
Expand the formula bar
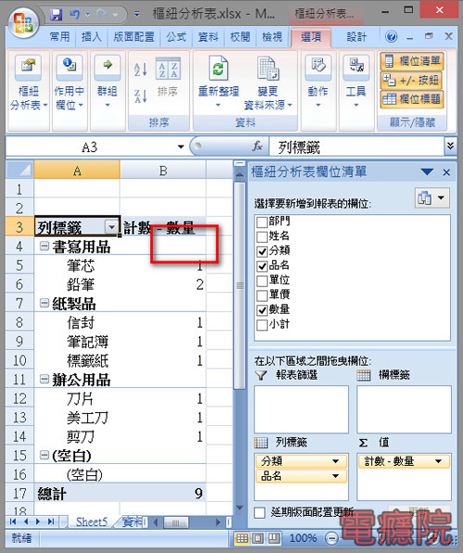(450, 146)
